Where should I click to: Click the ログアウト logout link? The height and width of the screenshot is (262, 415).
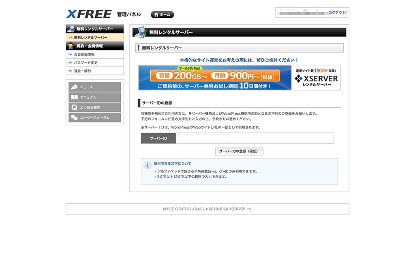(x=337, y=13)
